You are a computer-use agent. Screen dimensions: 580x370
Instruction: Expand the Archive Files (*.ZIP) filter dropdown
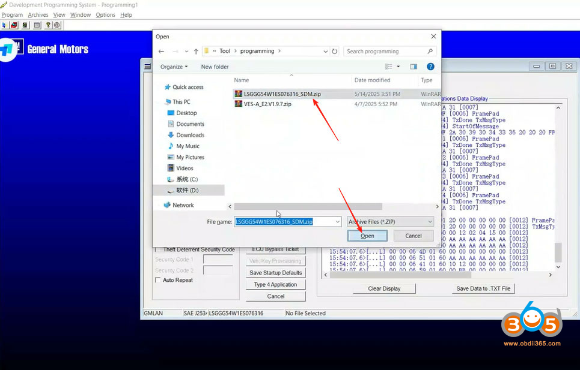point(430,222)
